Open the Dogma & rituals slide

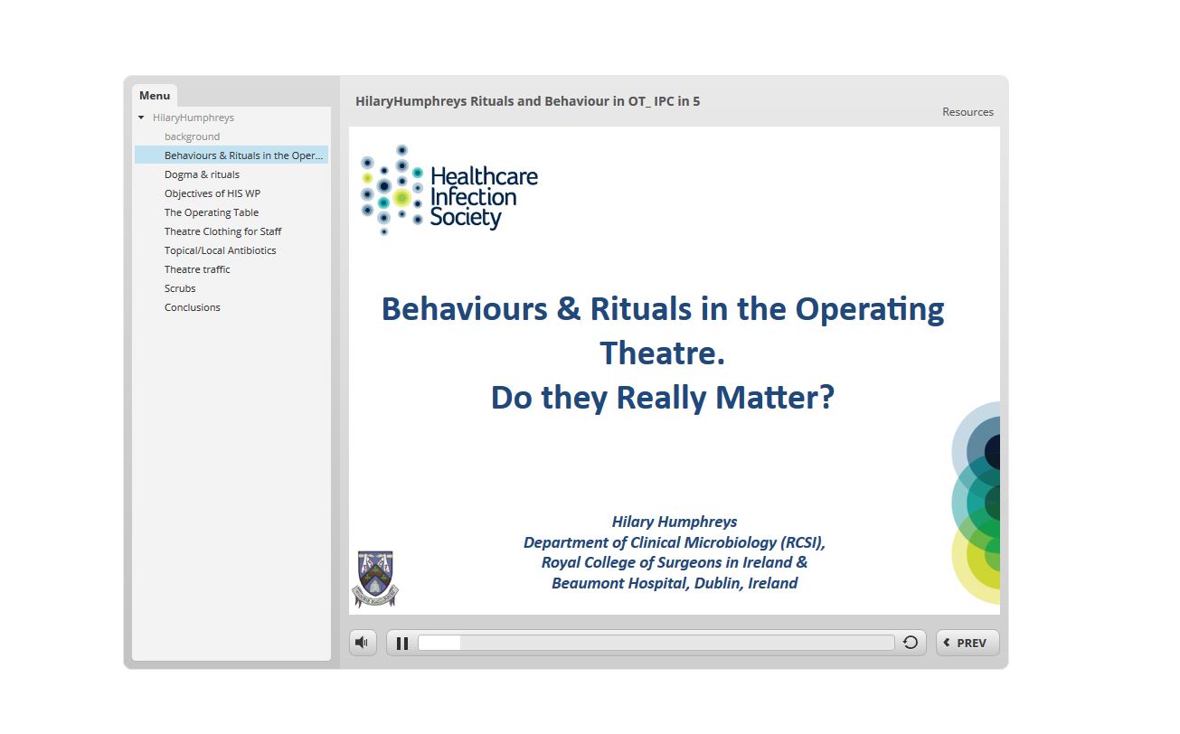point(202,174)
